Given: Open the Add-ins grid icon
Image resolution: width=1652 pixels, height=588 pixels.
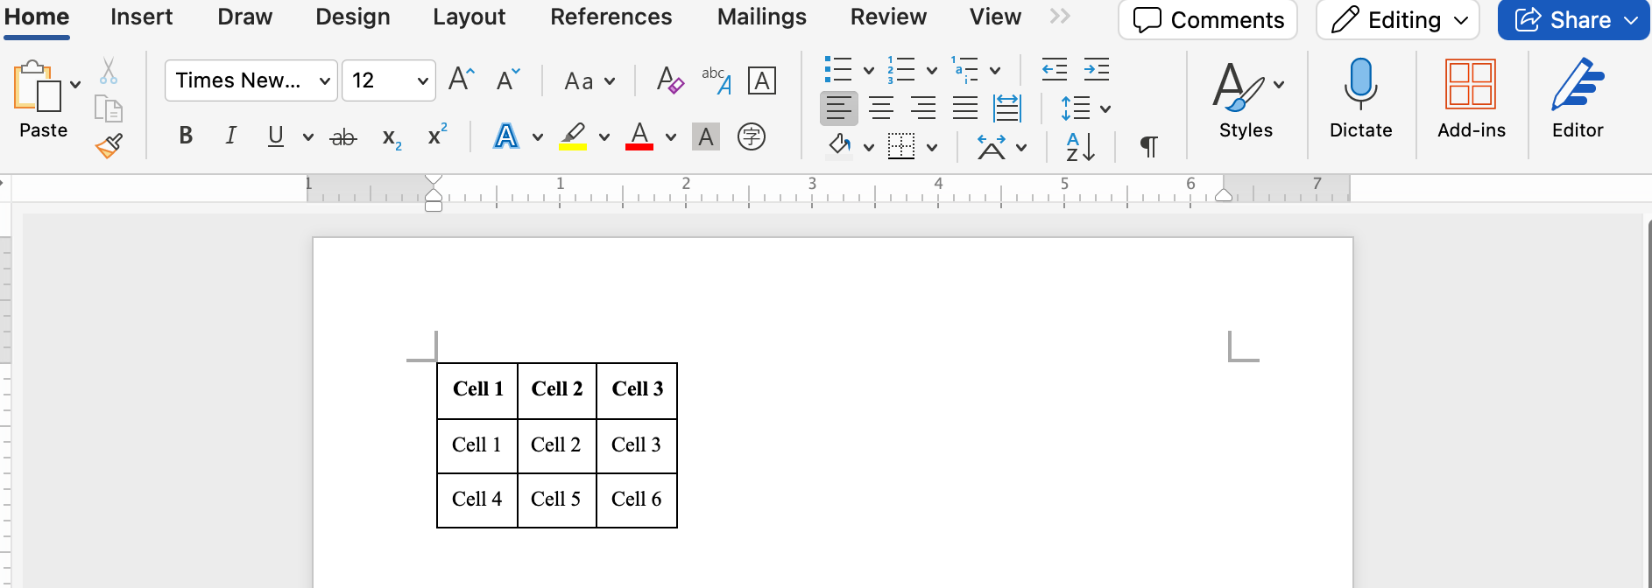Looking at the screenshot, I should coord(1471,84).
